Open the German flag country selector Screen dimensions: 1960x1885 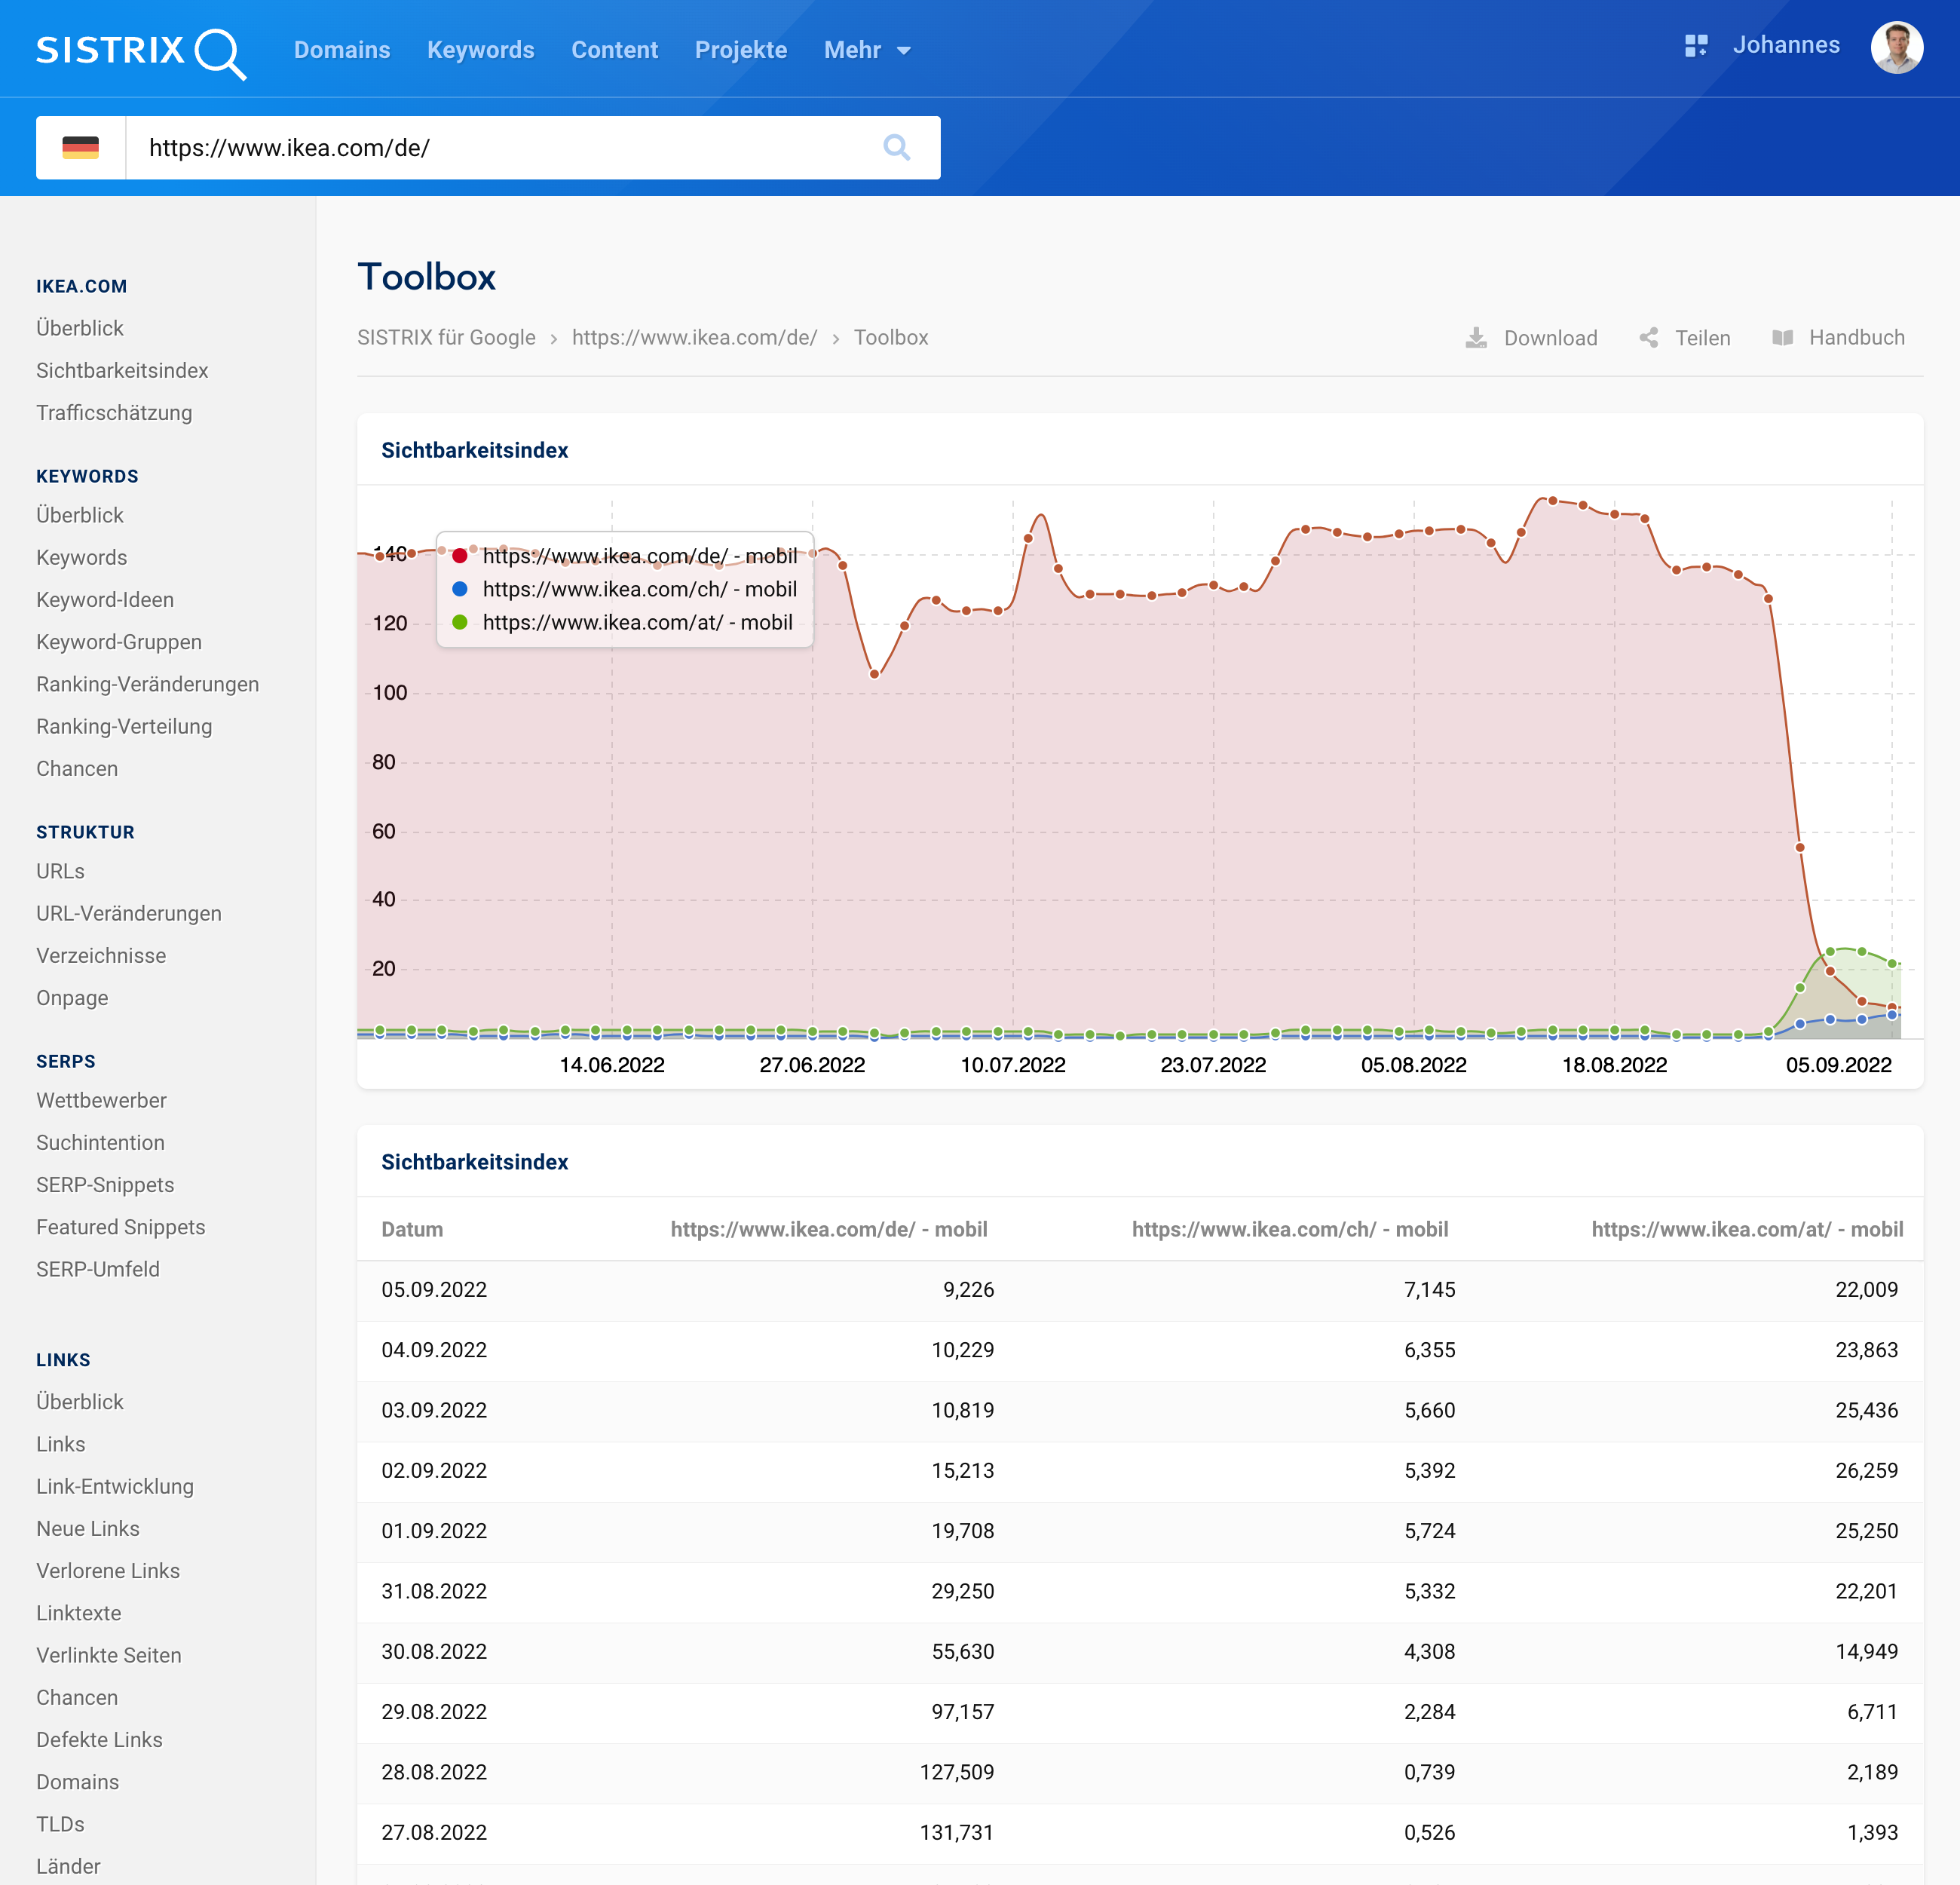(x=80, y=148)
